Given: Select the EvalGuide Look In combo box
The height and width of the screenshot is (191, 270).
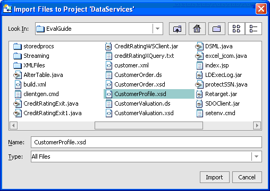Looking at the screenshot, I should (99, 29).
